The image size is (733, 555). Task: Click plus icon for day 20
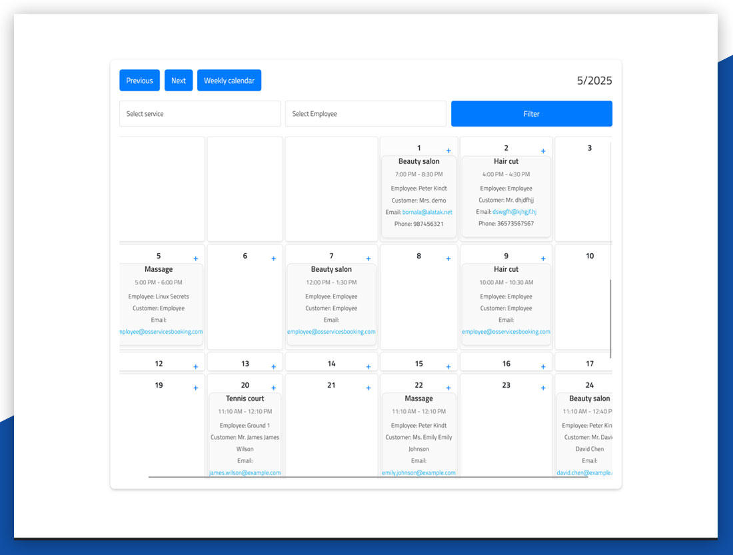(273, 388)
